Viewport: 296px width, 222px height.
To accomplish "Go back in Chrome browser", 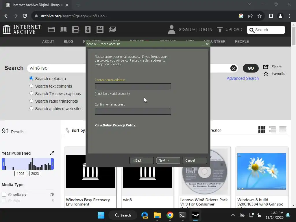I will point(6,16).
